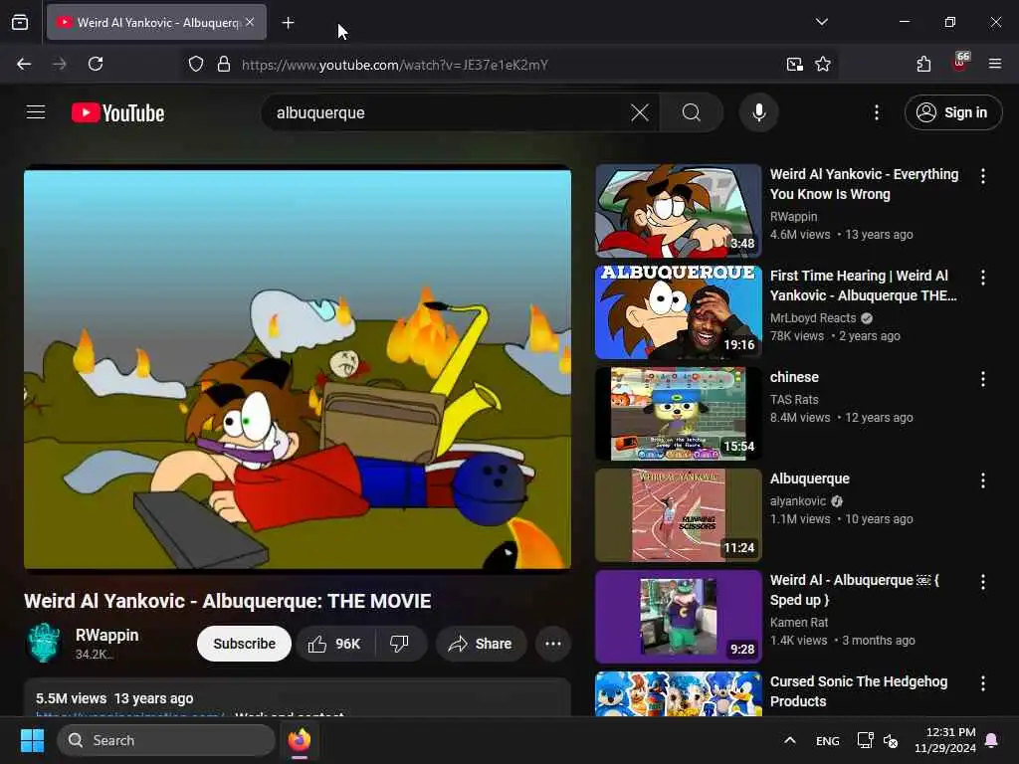Viewport: 1019px width, 764px height.
Task: Open Sped up Albuquerque thumbnail
Action: (679, 616)
